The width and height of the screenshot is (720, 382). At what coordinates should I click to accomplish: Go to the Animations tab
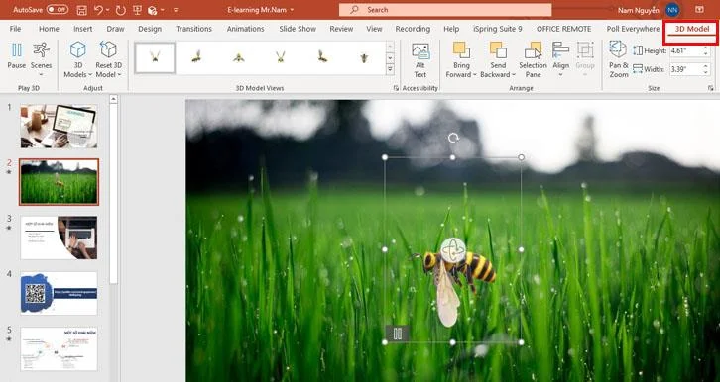[x=246, y=29]
